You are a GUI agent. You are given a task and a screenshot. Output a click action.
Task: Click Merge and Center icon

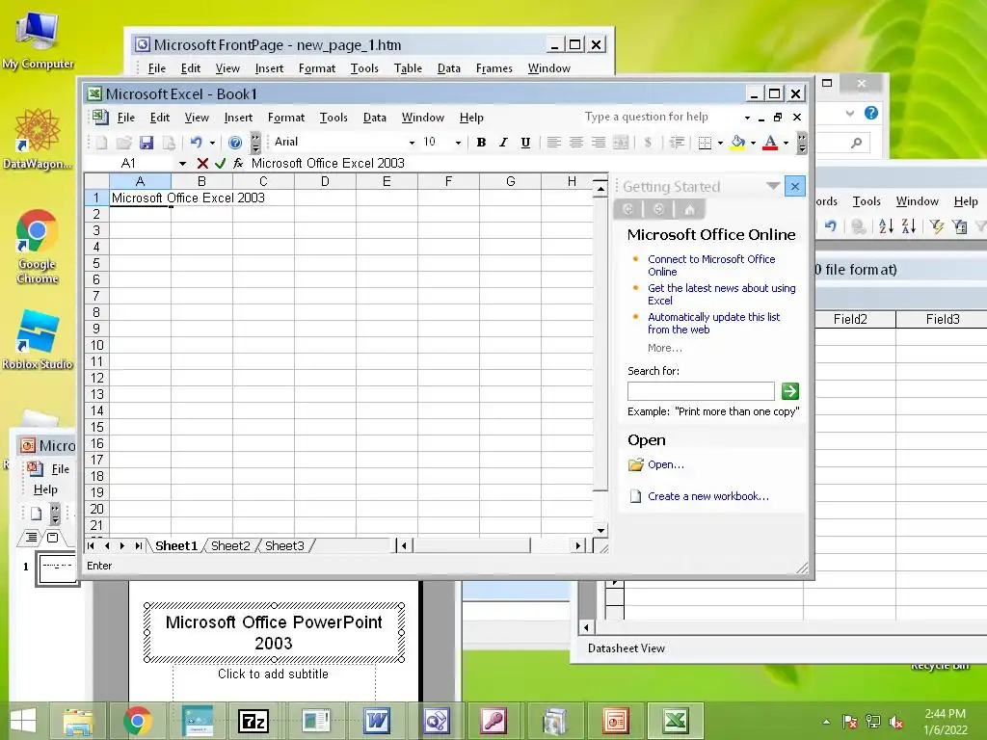[x=621, y=143]
